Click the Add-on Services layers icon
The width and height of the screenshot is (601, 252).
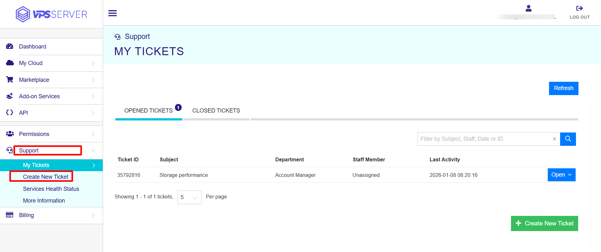pyautogui.click(x=10, y=96)
